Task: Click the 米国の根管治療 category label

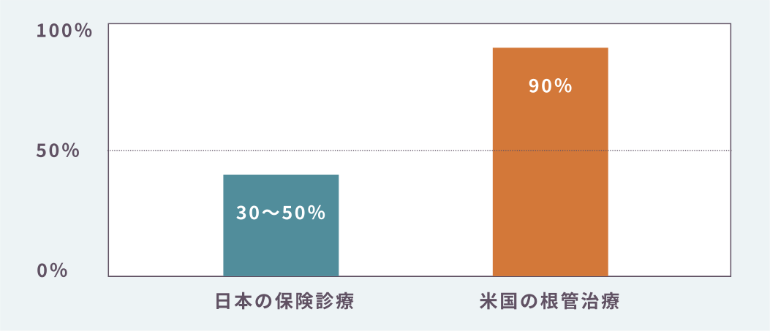Action: 550,302
